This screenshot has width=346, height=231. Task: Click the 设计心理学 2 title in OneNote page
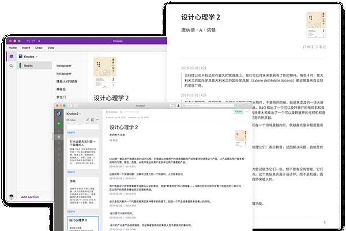[111, 98]
